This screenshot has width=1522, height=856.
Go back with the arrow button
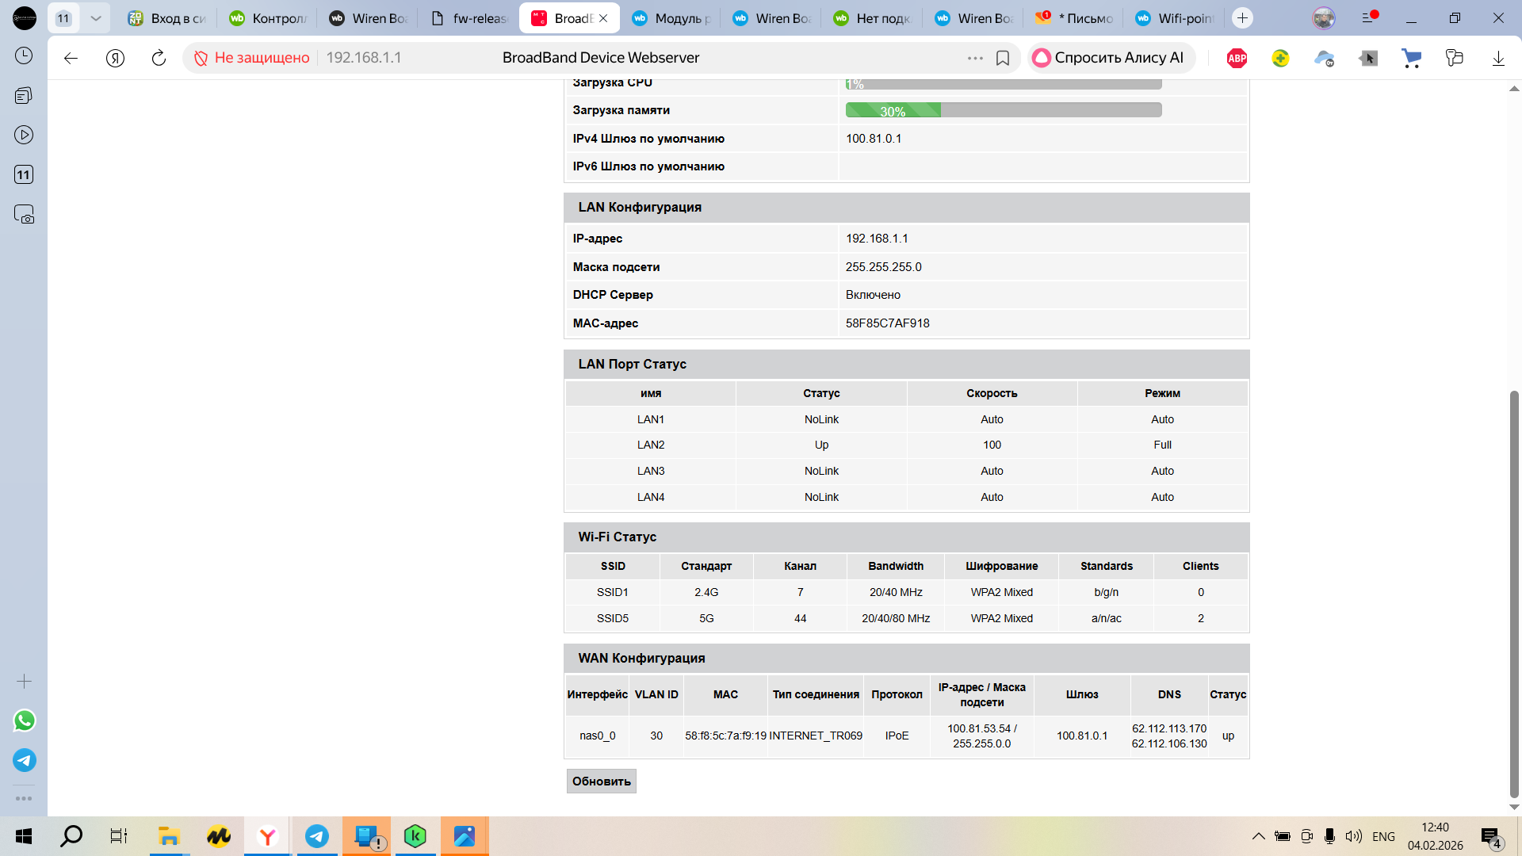(71, 58)
